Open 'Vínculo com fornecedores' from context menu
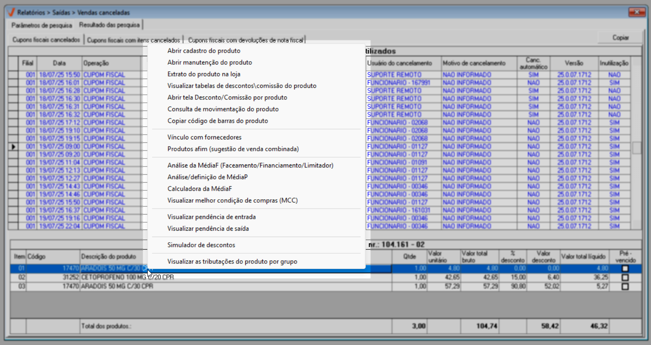The height and width of the screenshot is (345, 651). tap(204, 138)
